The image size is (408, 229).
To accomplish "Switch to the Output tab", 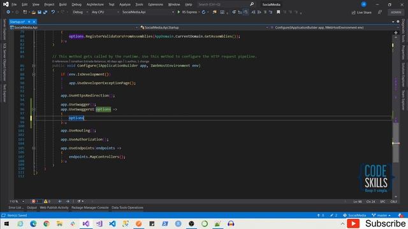I will 32,207.
